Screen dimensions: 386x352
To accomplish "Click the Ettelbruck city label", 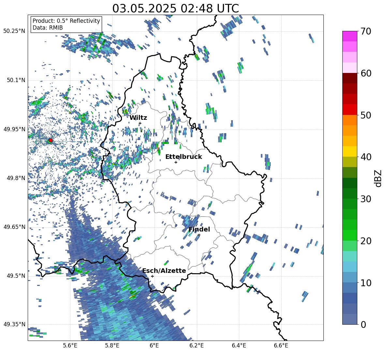I will [x=184, y=157].
